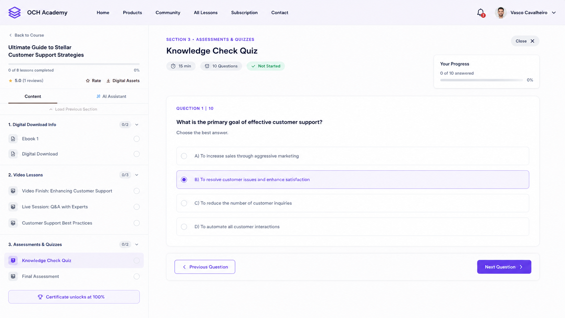Viewport: 565px width, 318px height.
Task: Click the chat icon beside 10 Questions
Action: [207, 66]
